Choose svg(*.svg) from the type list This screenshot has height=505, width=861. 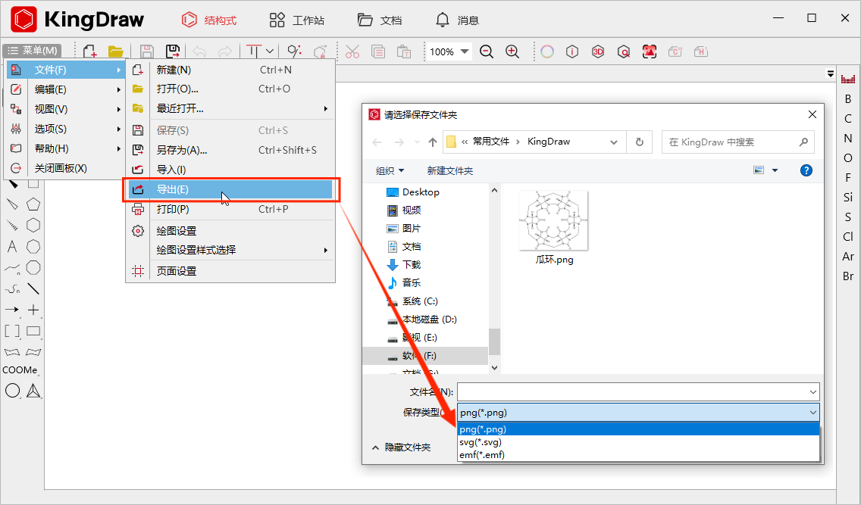tap(638, 442)
